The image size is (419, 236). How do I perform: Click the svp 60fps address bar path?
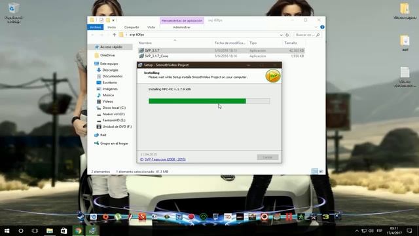pyautogui.click(x=137, y=35)
